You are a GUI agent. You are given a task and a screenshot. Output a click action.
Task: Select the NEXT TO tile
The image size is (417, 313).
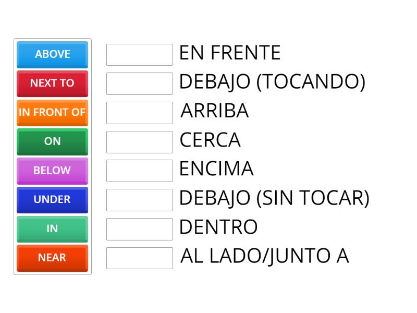(52, 83)
